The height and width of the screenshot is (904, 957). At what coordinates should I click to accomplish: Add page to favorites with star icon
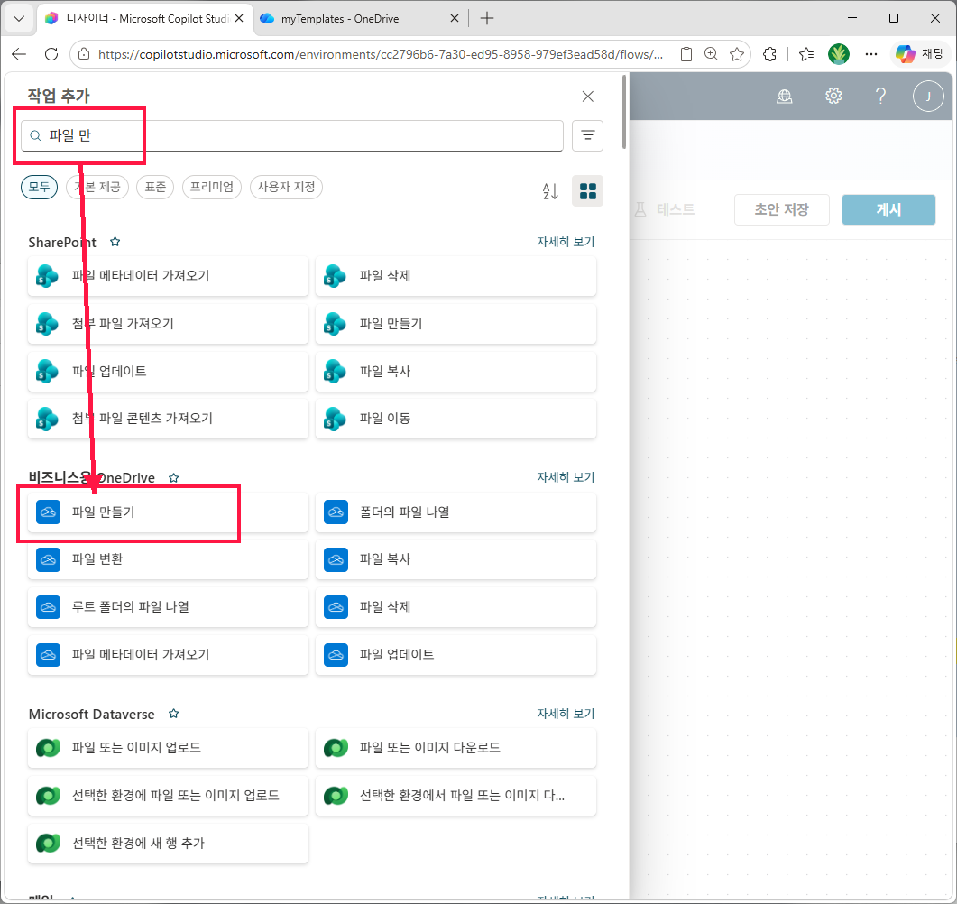[x=737, y=54]
